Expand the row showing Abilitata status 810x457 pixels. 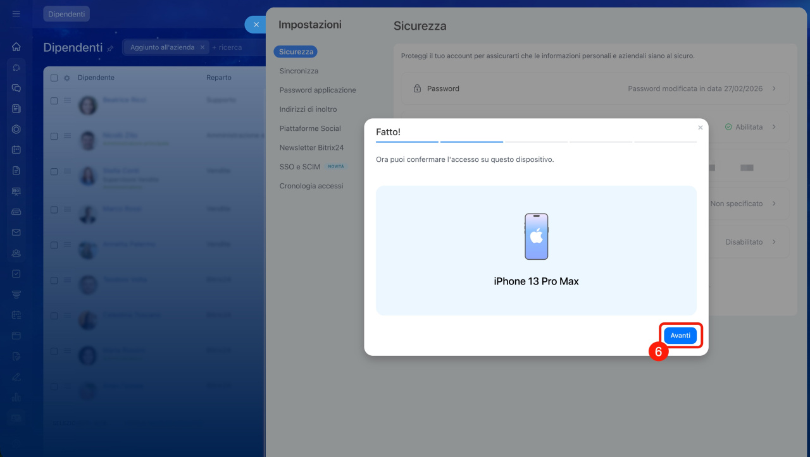774,127
